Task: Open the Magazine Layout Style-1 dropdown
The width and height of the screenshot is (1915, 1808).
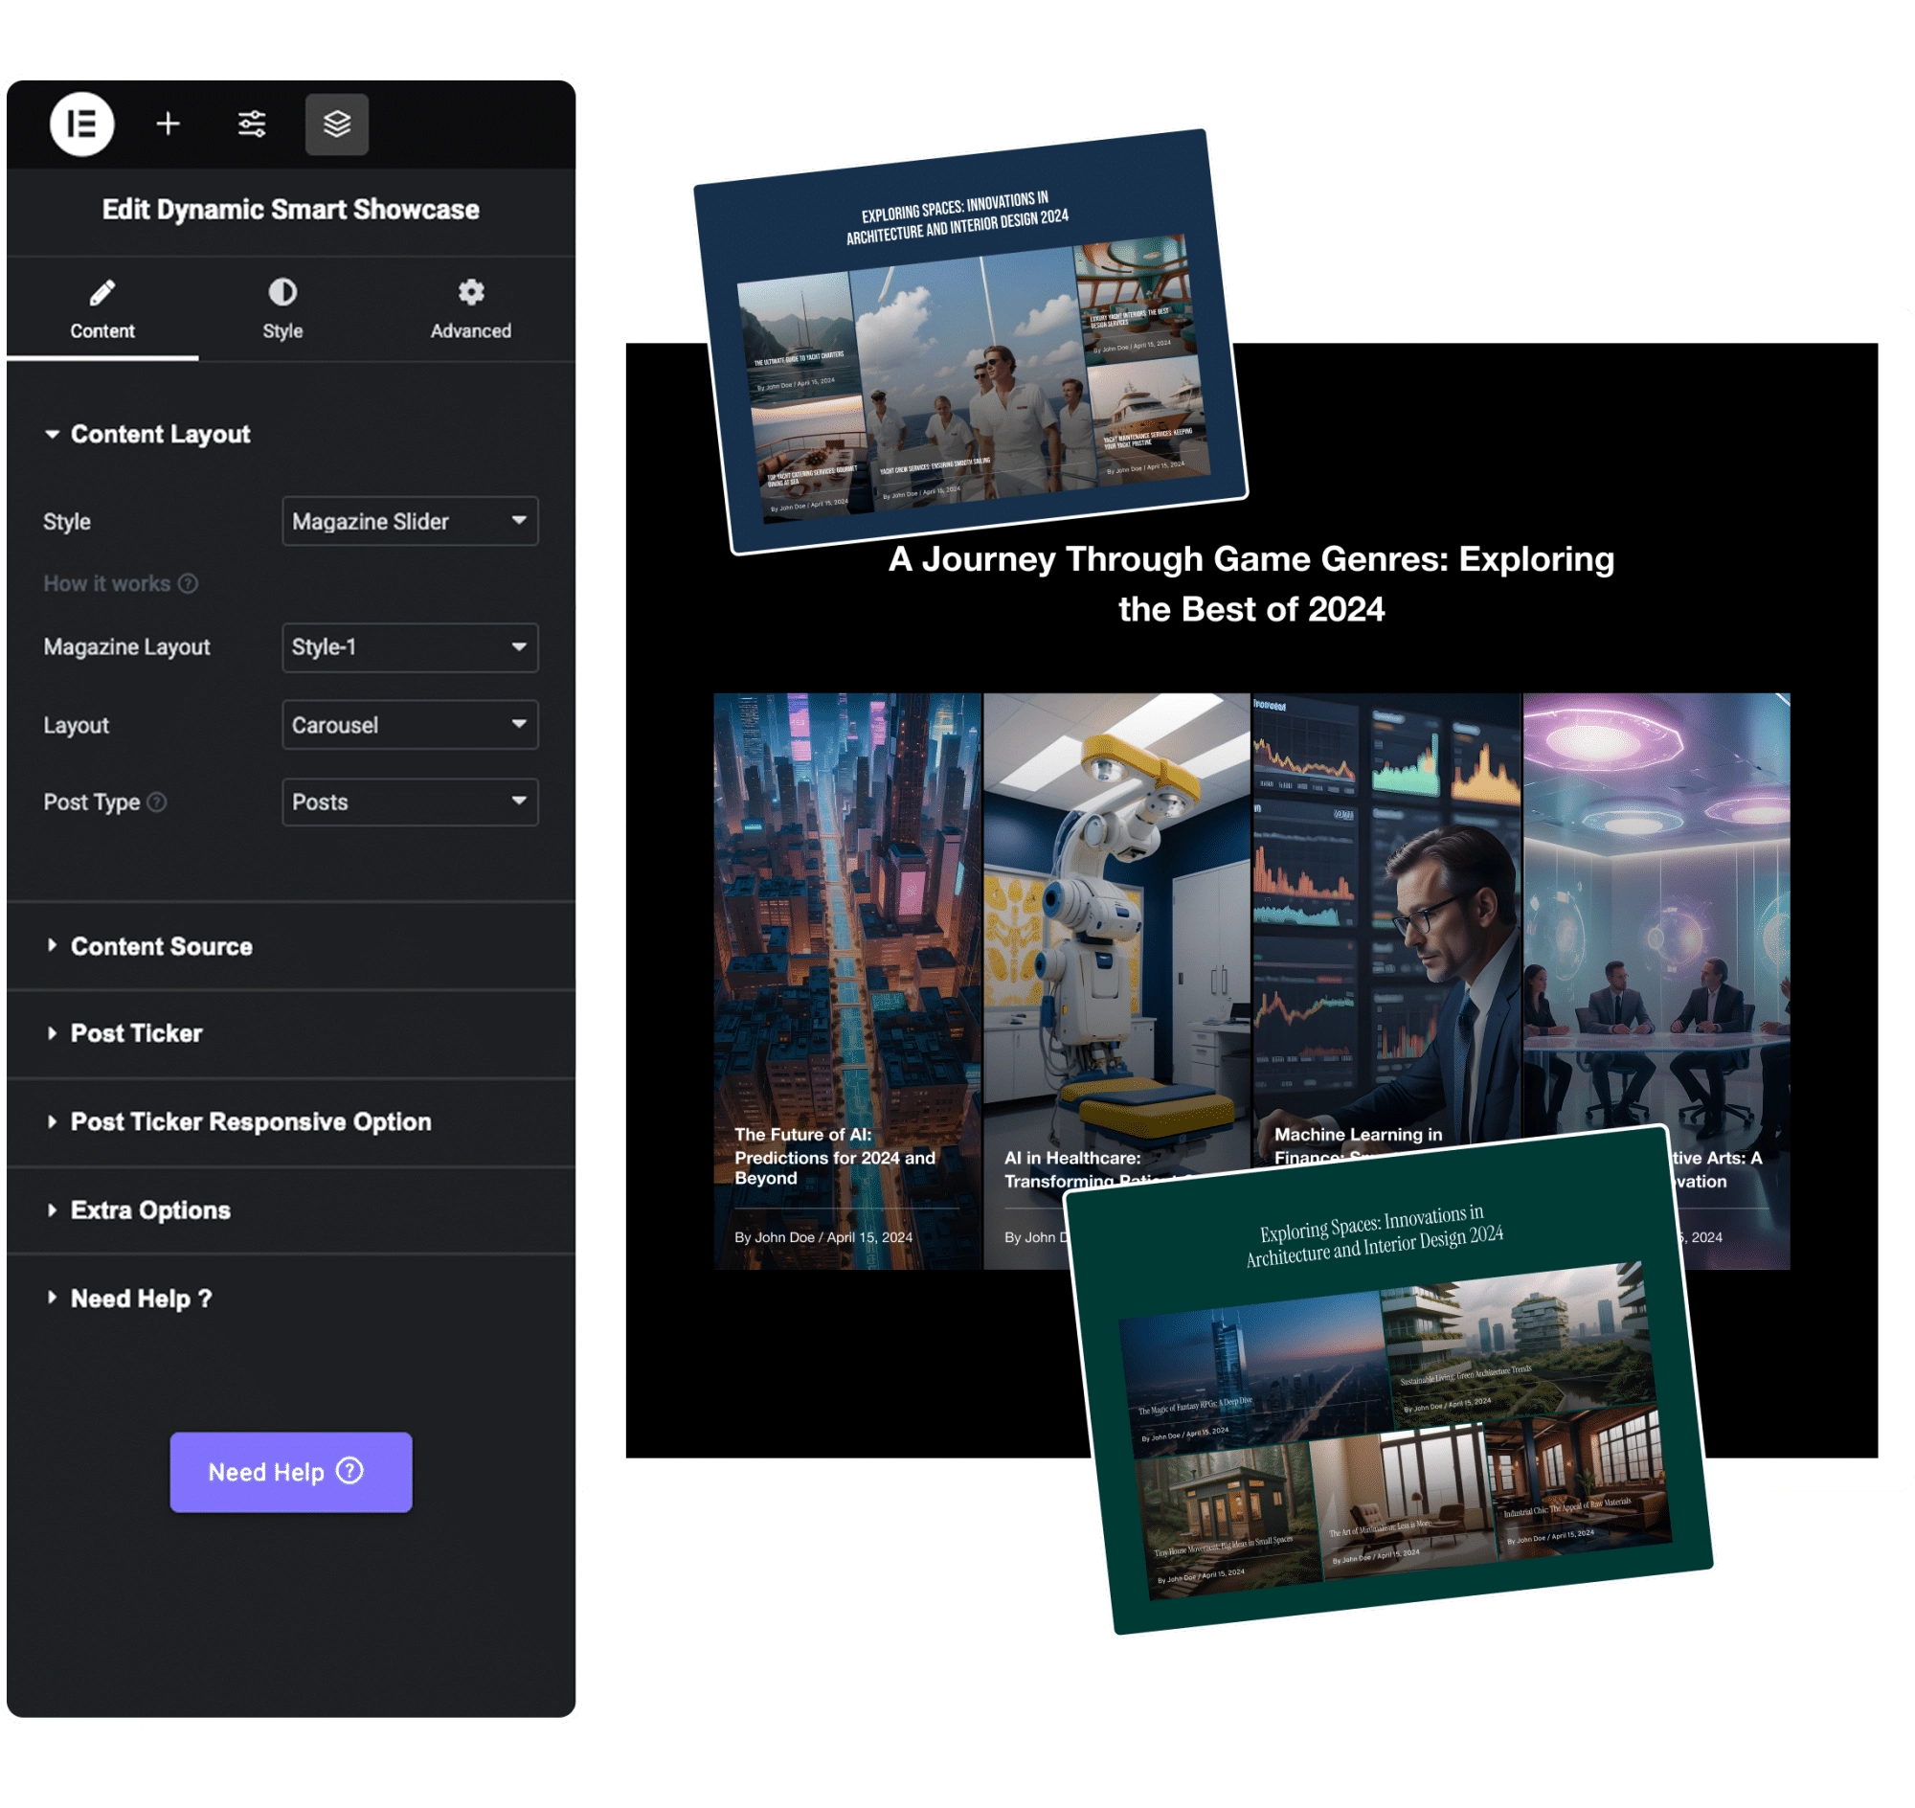Action: (x=410, y=646)
